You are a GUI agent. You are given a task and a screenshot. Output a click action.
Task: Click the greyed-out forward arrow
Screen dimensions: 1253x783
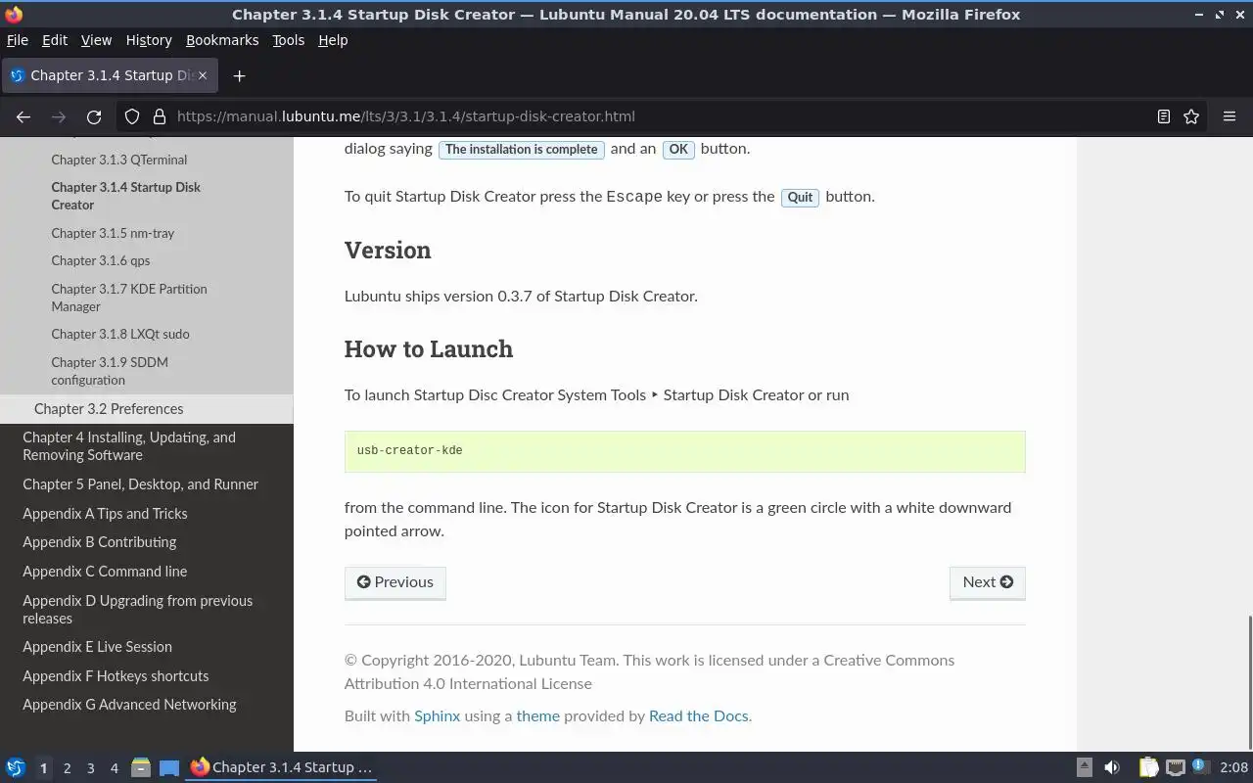(59, 116)
